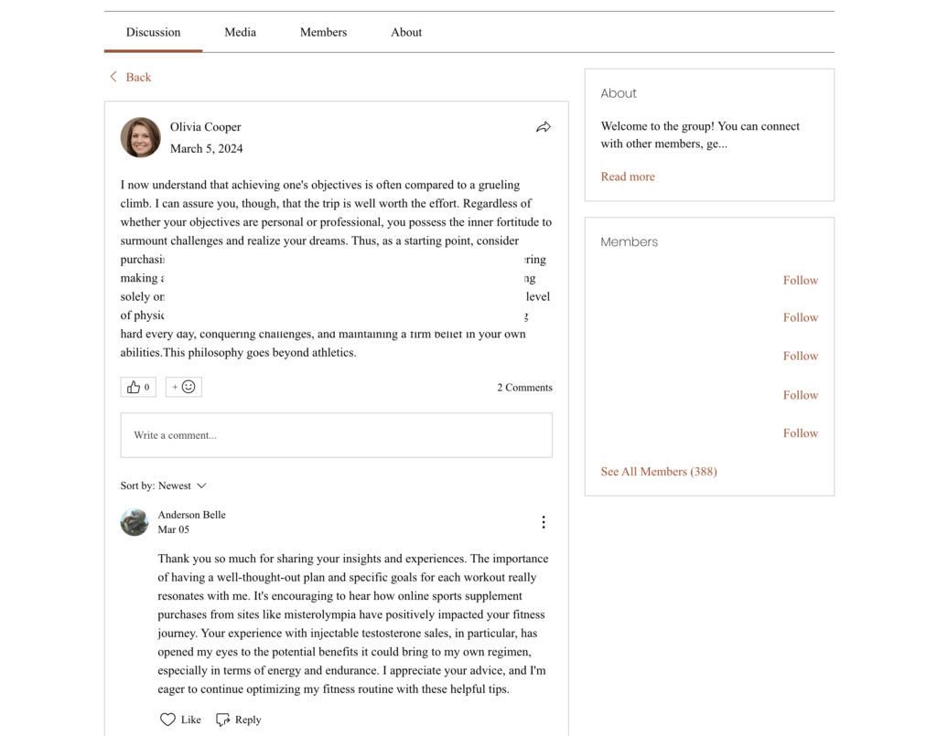
Task: Click the heart Like icon on the comment
Action: click(x=167, y=720)
